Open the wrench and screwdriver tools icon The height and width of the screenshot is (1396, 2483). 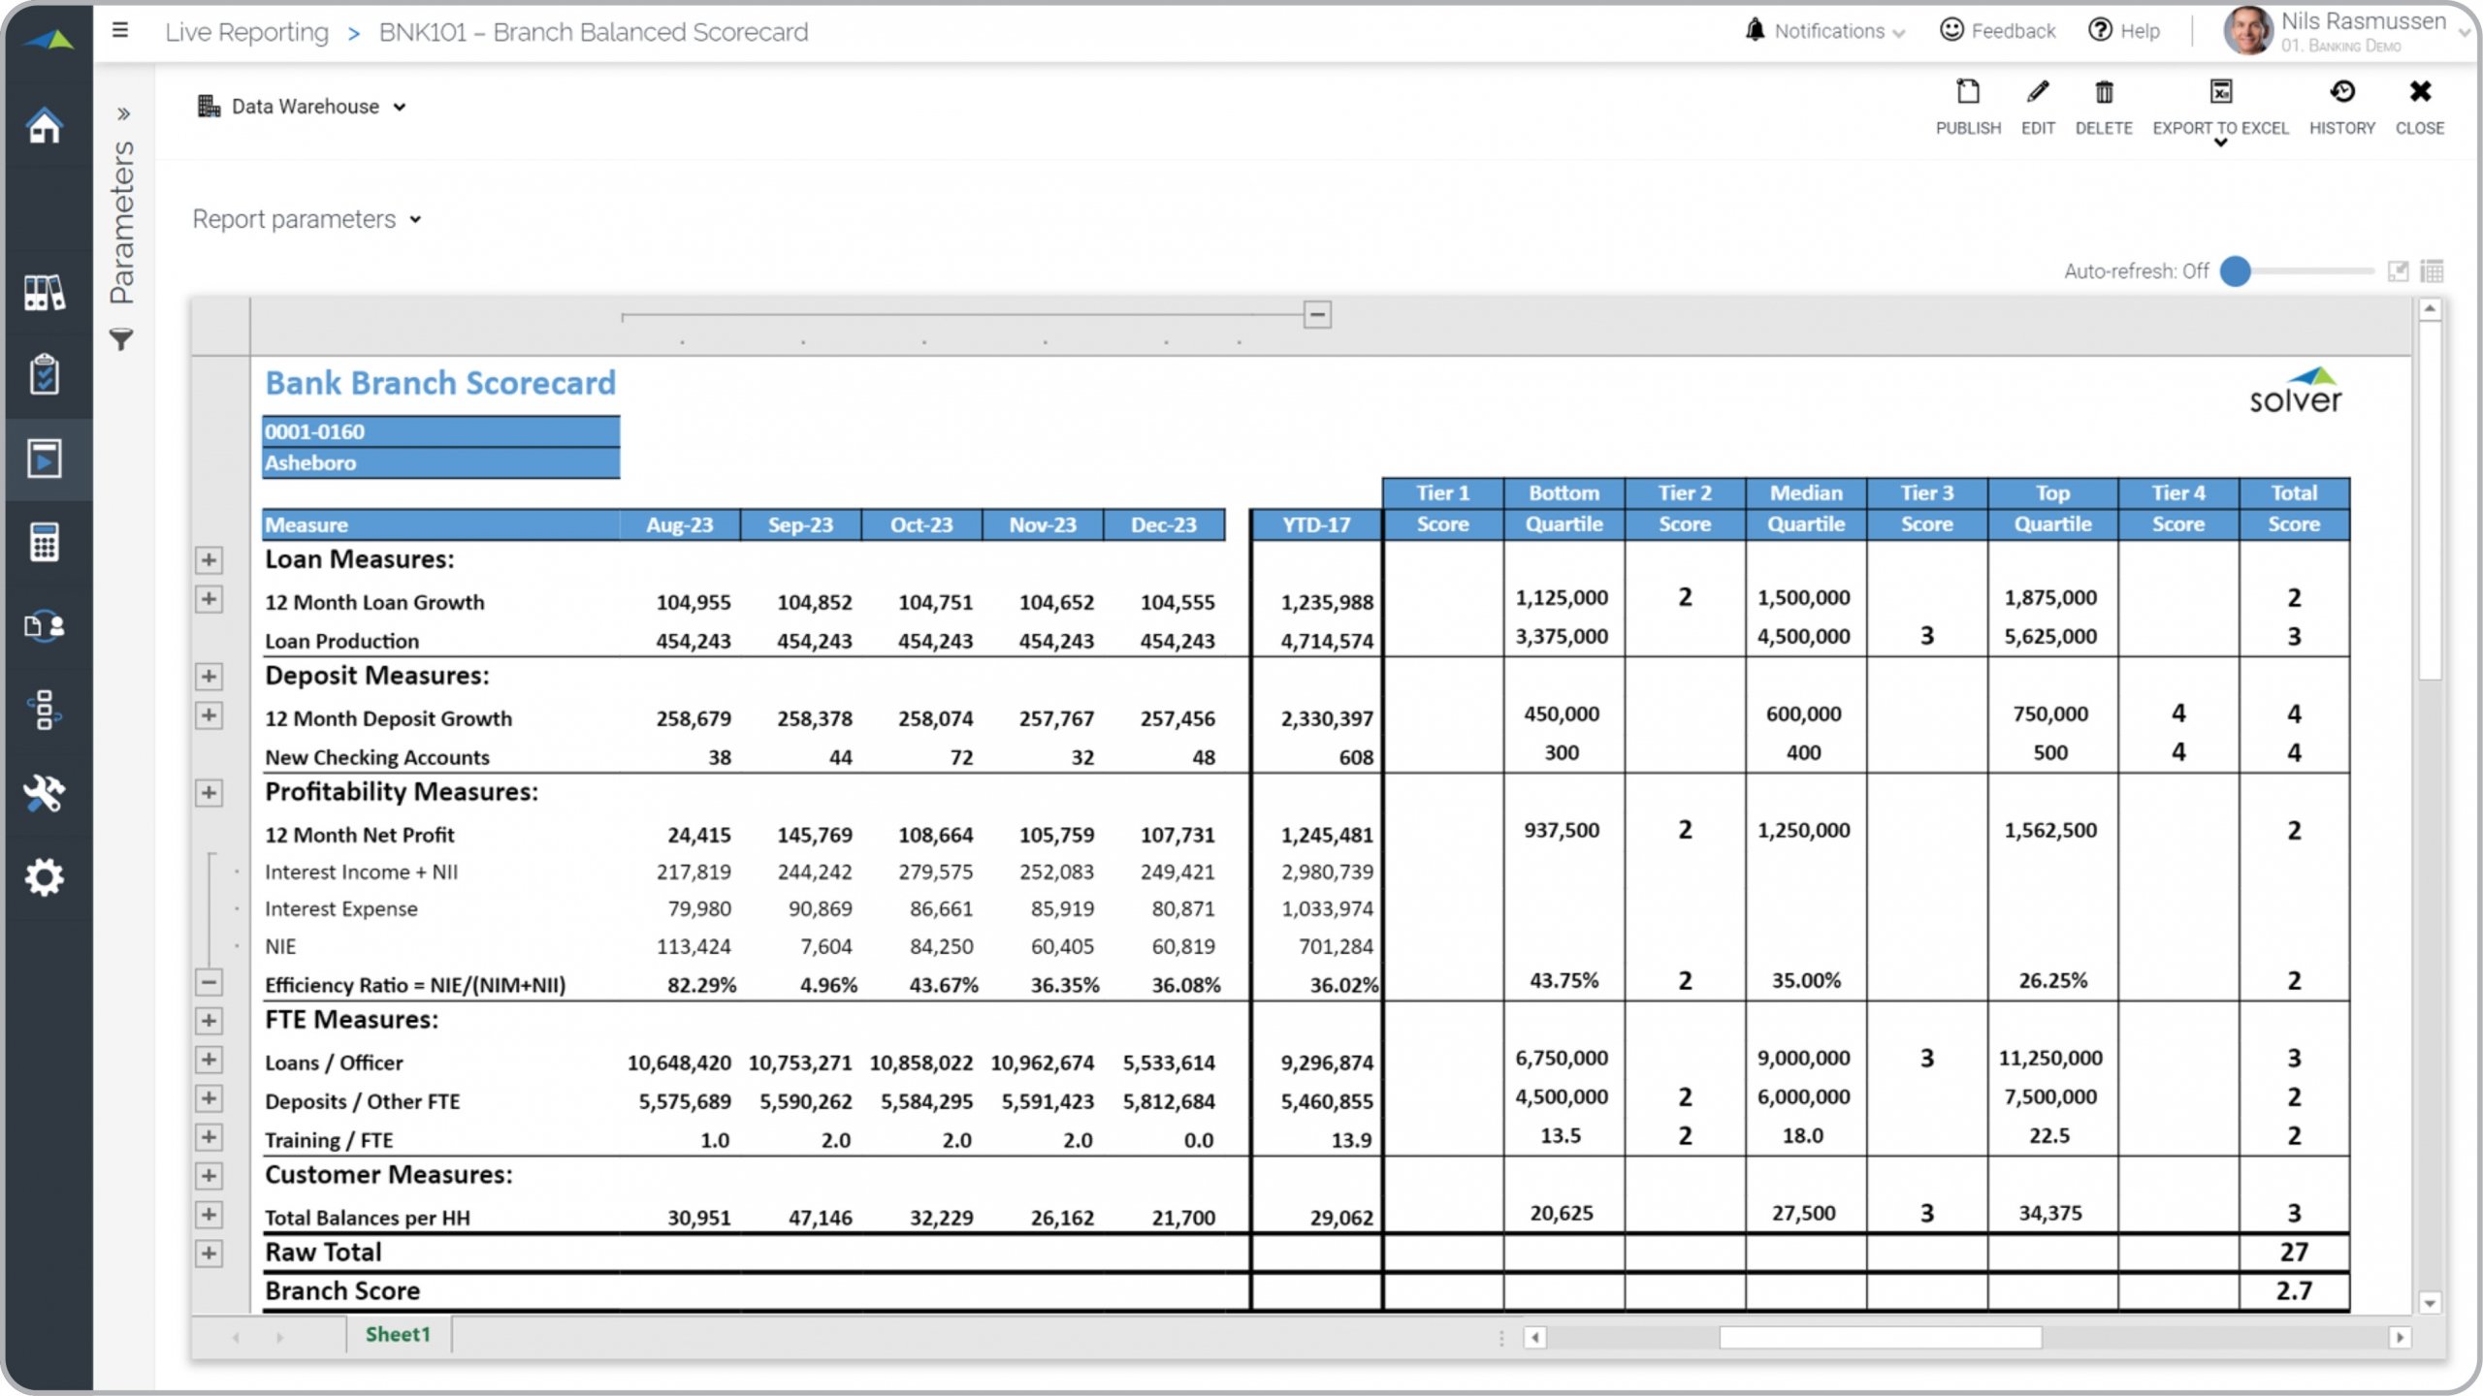tap(45, 793)
